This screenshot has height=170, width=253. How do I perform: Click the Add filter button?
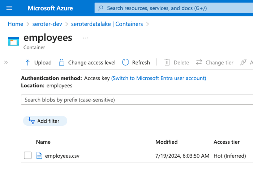click(x=45, y=121)
